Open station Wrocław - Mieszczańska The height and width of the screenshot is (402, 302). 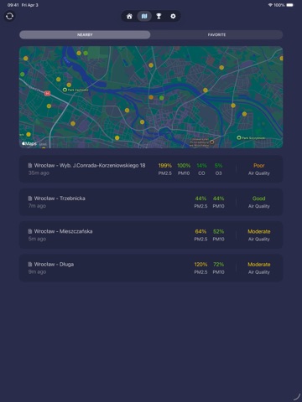point(151,235)
